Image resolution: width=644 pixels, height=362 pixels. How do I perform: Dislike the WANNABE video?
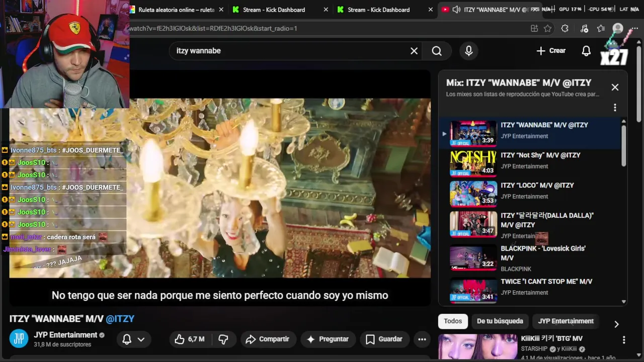[223, 339]
